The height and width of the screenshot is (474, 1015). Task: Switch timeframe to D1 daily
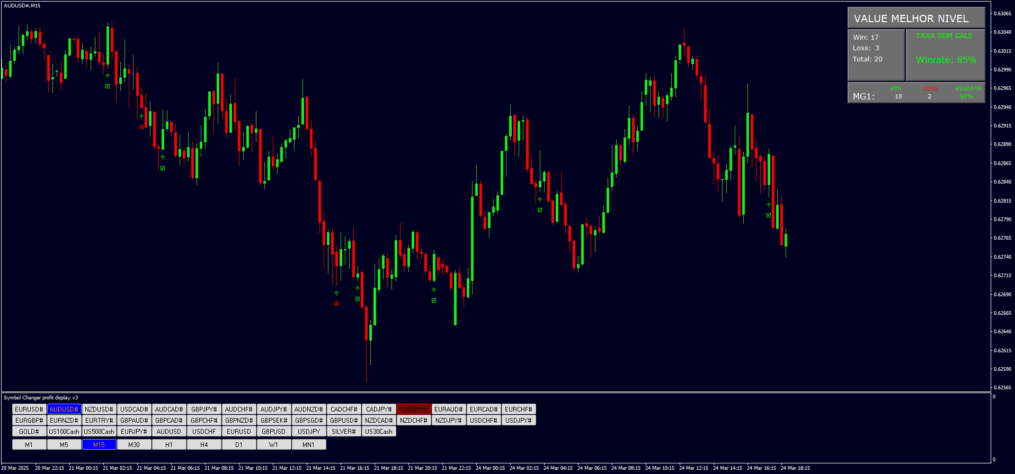(x=238, y=445)
